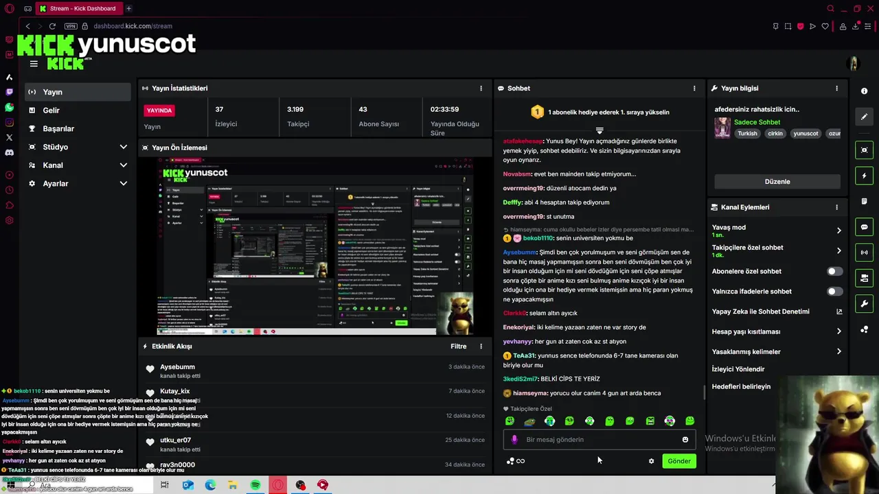Toggle Abonelere özel sohbet switch

click(834, 271)
